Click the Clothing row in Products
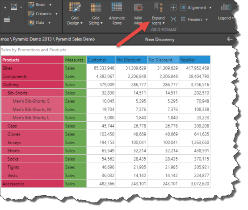The width and height of the screenshot is (248, 210). pos(33,85)
